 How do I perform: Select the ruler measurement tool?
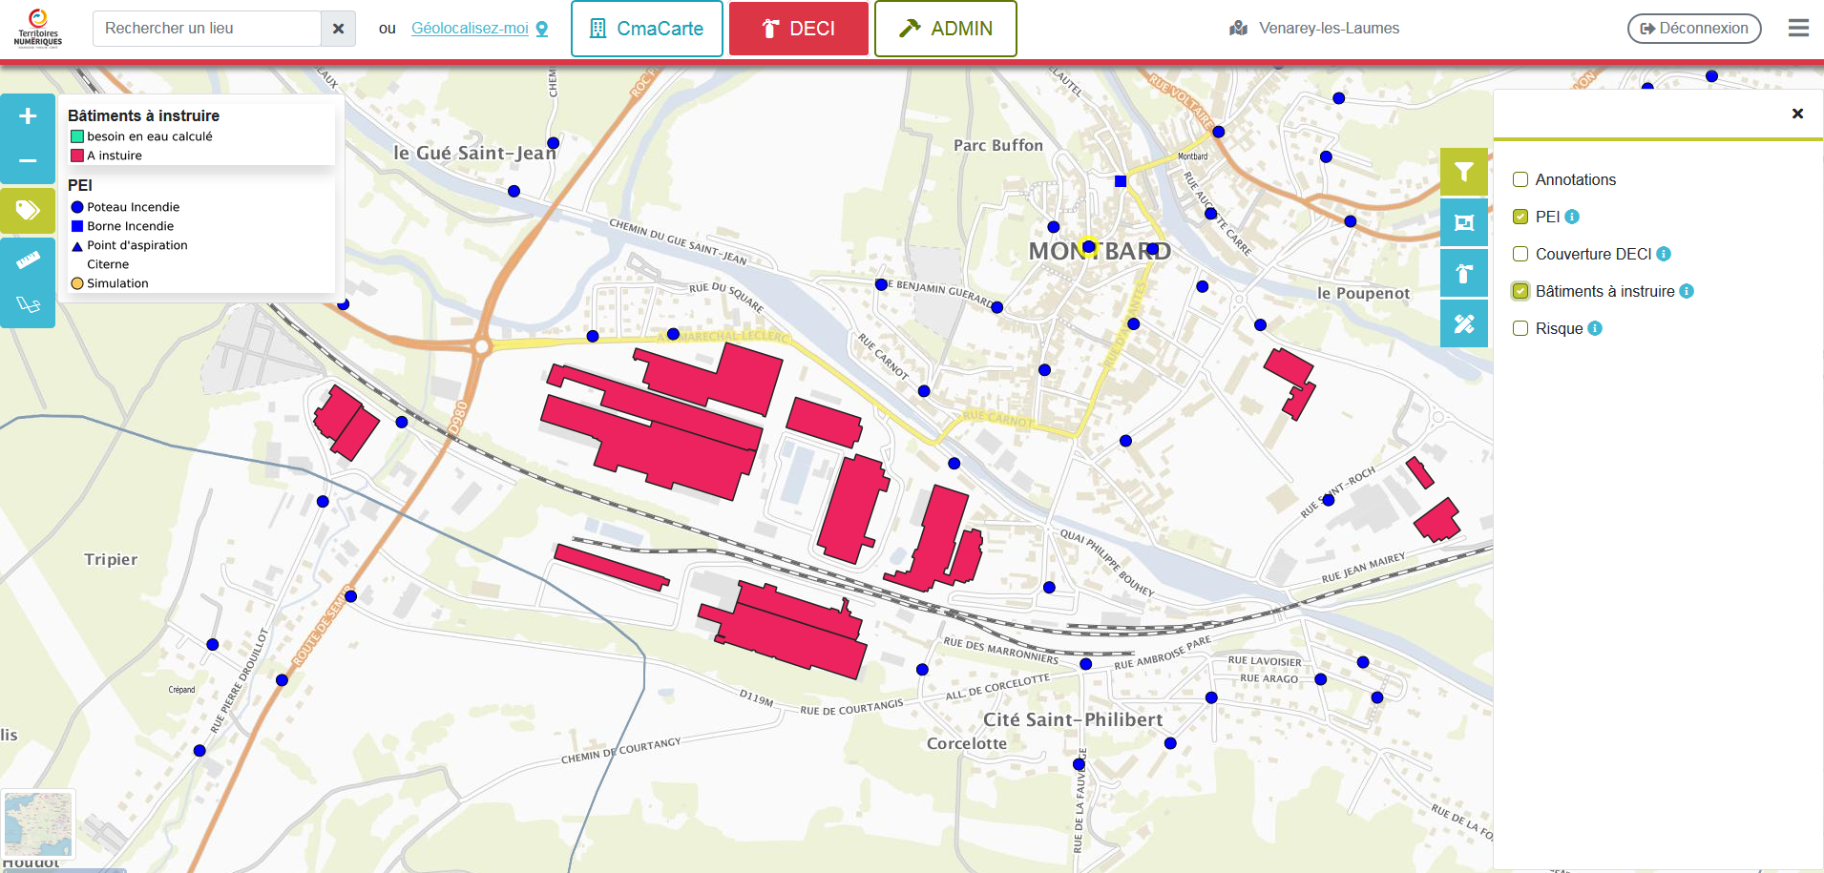point(28,260)
